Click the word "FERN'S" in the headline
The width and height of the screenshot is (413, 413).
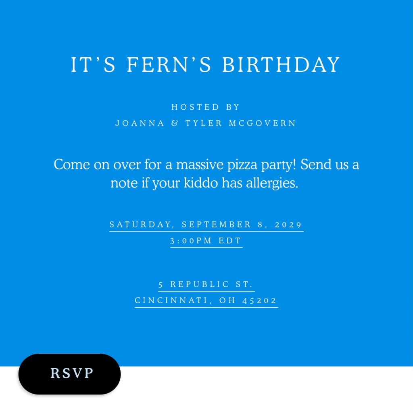(x=169, y=65)
